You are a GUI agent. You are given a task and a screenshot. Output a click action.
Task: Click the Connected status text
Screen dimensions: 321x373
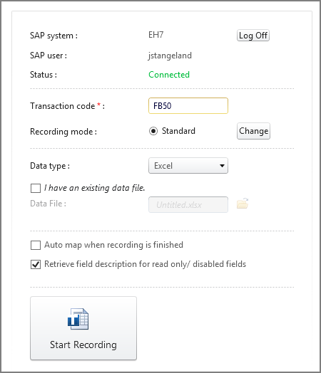(169, 75)
